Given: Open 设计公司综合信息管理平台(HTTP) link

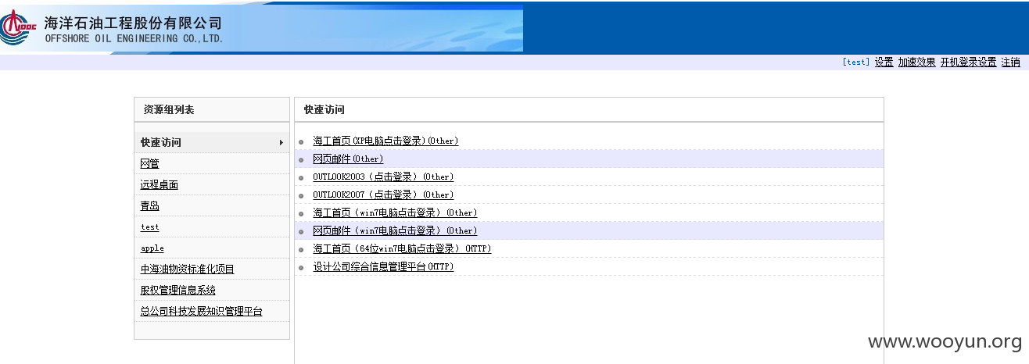Looking at the screenshot, I should click(383, 266).
